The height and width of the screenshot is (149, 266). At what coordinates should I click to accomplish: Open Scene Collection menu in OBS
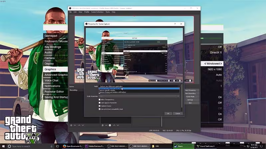(x=97, y=12)
